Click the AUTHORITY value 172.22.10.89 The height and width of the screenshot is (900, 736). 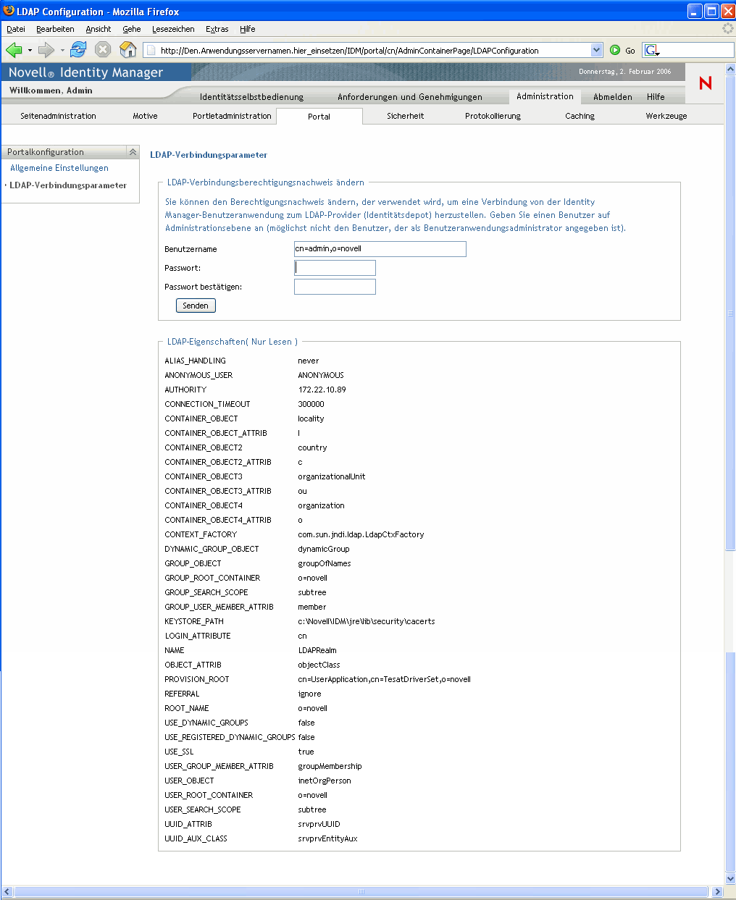tap(322, 390)
